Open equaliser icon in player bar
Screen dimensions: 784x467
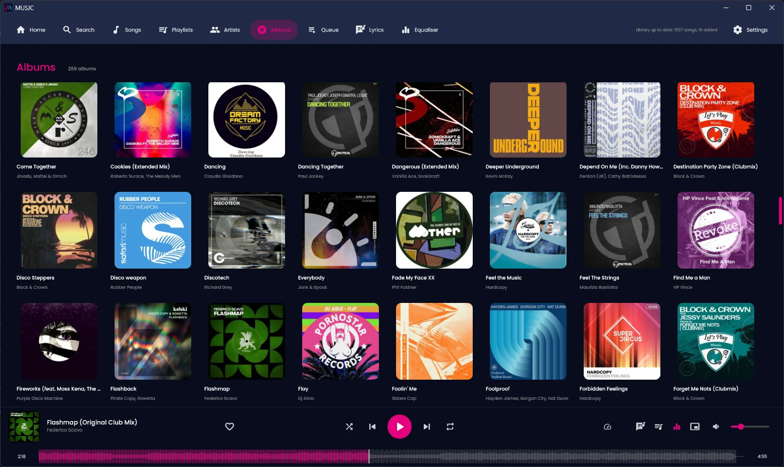coord(677,427)
